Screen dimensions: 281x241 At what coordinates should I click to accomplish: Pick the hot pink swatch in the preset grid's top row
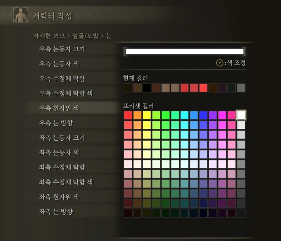[232, 115]
